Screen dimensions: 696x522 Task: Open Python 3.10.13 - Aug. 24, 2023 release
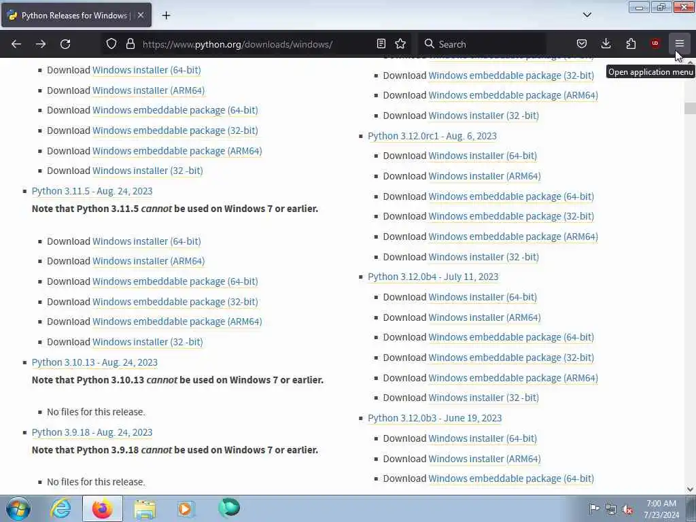pos(94,362)
